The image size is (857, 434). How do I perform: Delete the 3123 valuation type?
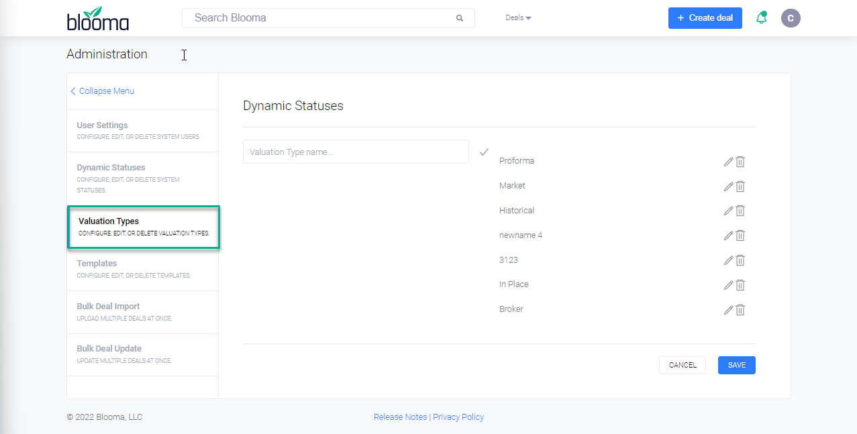(x=740, y=260)
